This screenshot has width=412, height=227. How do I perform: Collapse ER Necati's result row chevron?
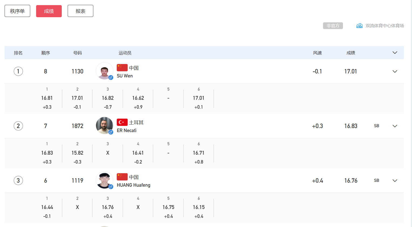tap(395, 126)
